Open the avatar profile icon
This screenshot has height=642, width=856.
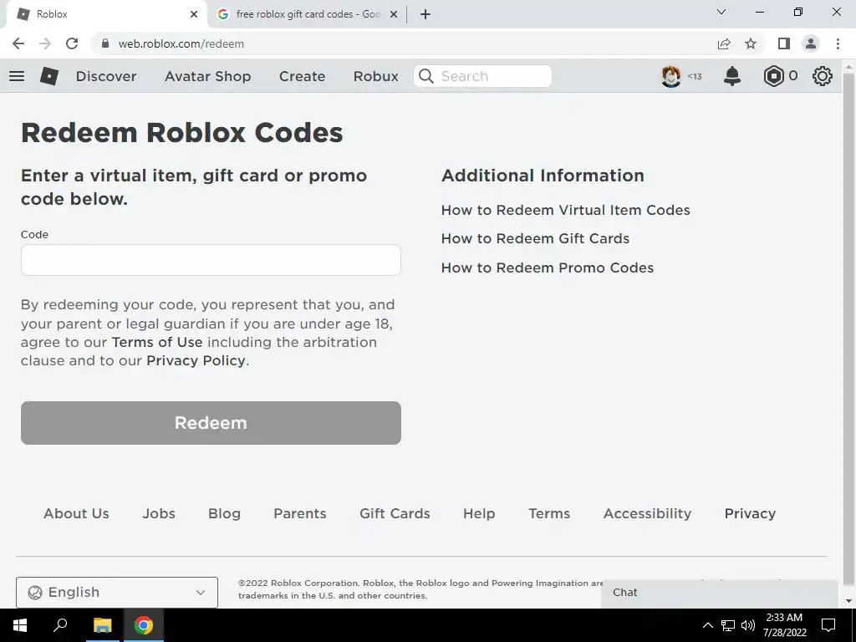[x=671, y=76]
